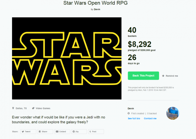Click the Video Games tag icon

(33, 108)
